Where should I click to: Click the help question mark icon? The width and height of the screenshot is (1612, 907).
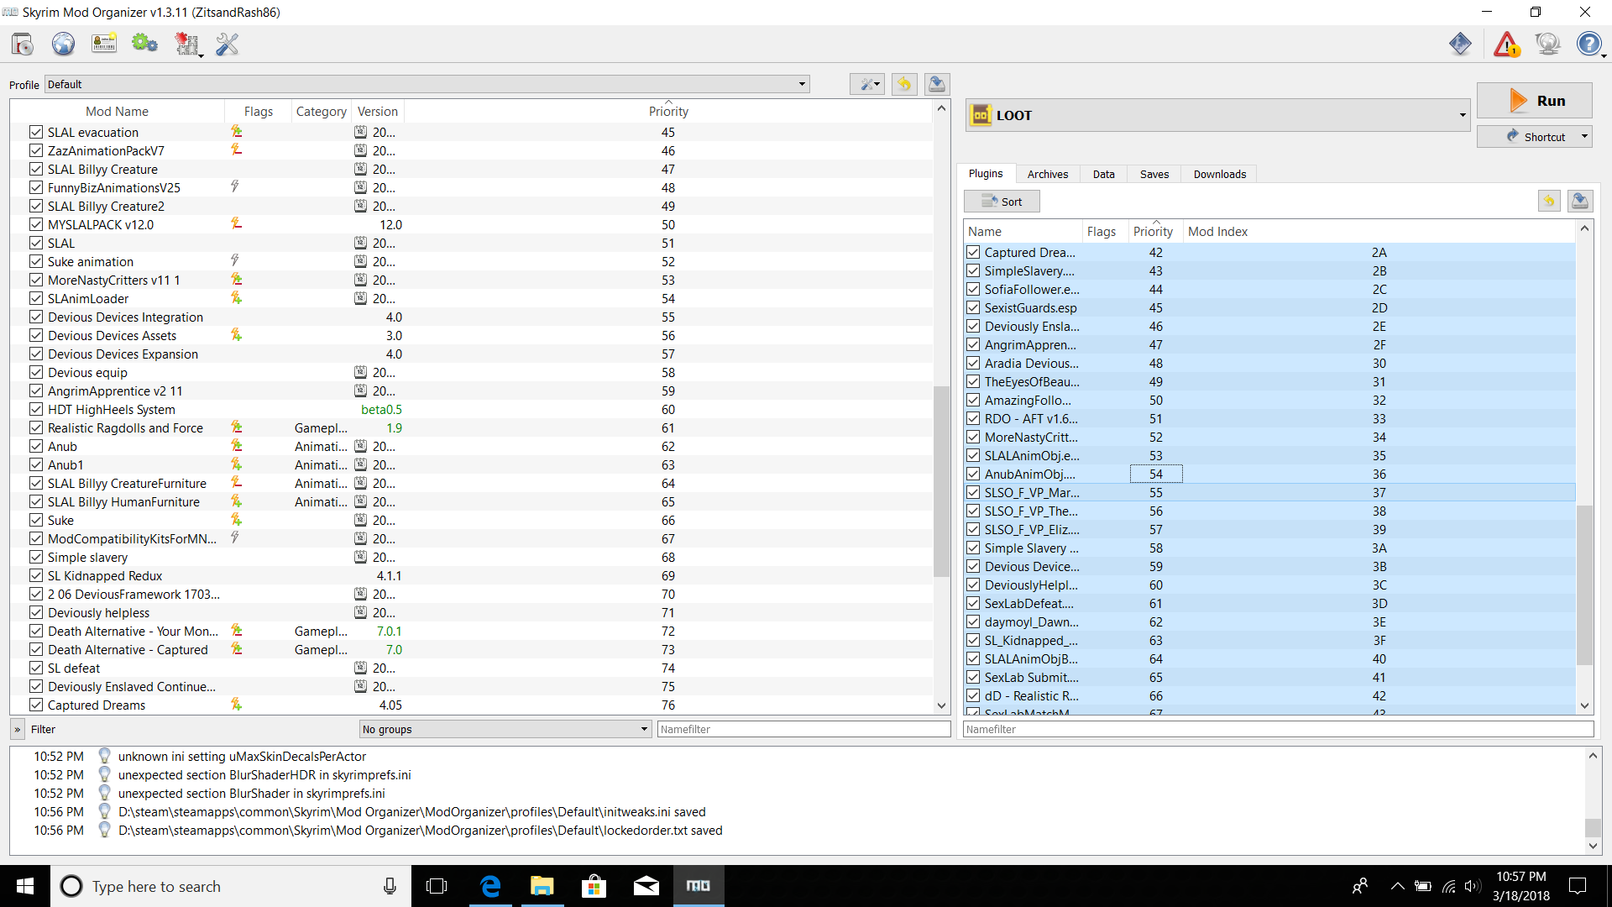click(1588, 44)
